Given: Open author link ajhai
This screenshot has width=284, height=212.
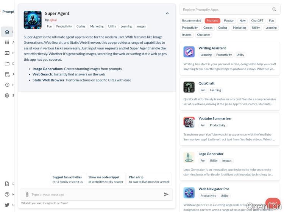Looking at the screenshot, I should [x=53, y=20].
